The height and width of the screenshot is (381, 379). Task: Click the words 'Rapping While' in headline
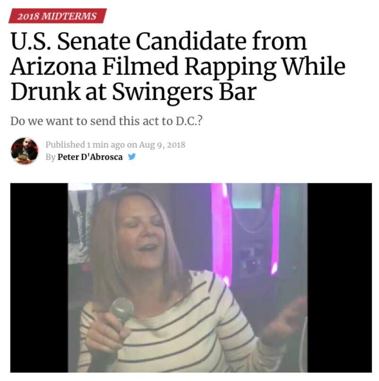coord(265,66)
